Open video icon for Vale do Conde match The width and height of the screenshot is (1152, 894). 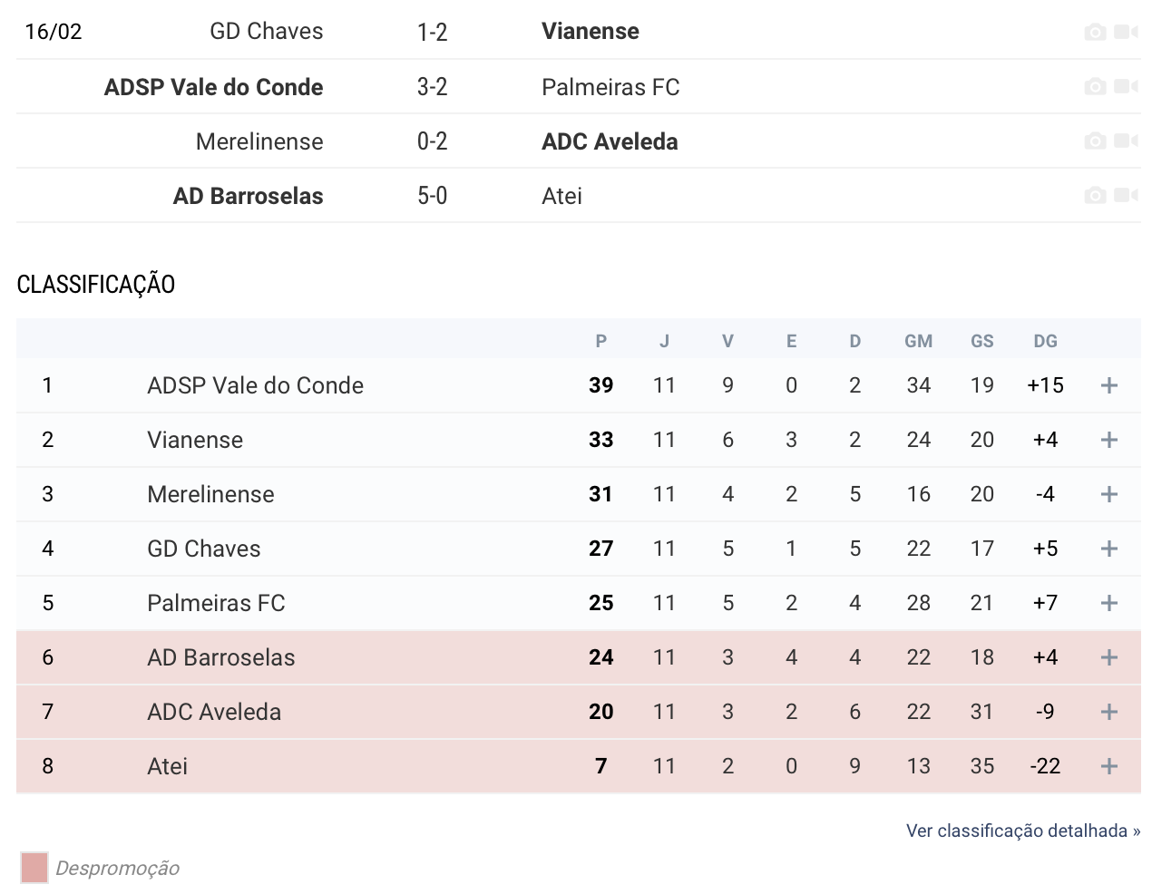point(1126,86)
